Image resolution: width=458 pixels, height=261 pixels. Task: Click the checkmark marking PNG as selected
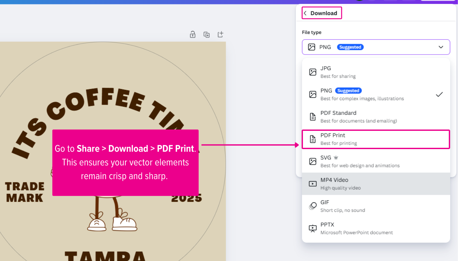[439, 94]
